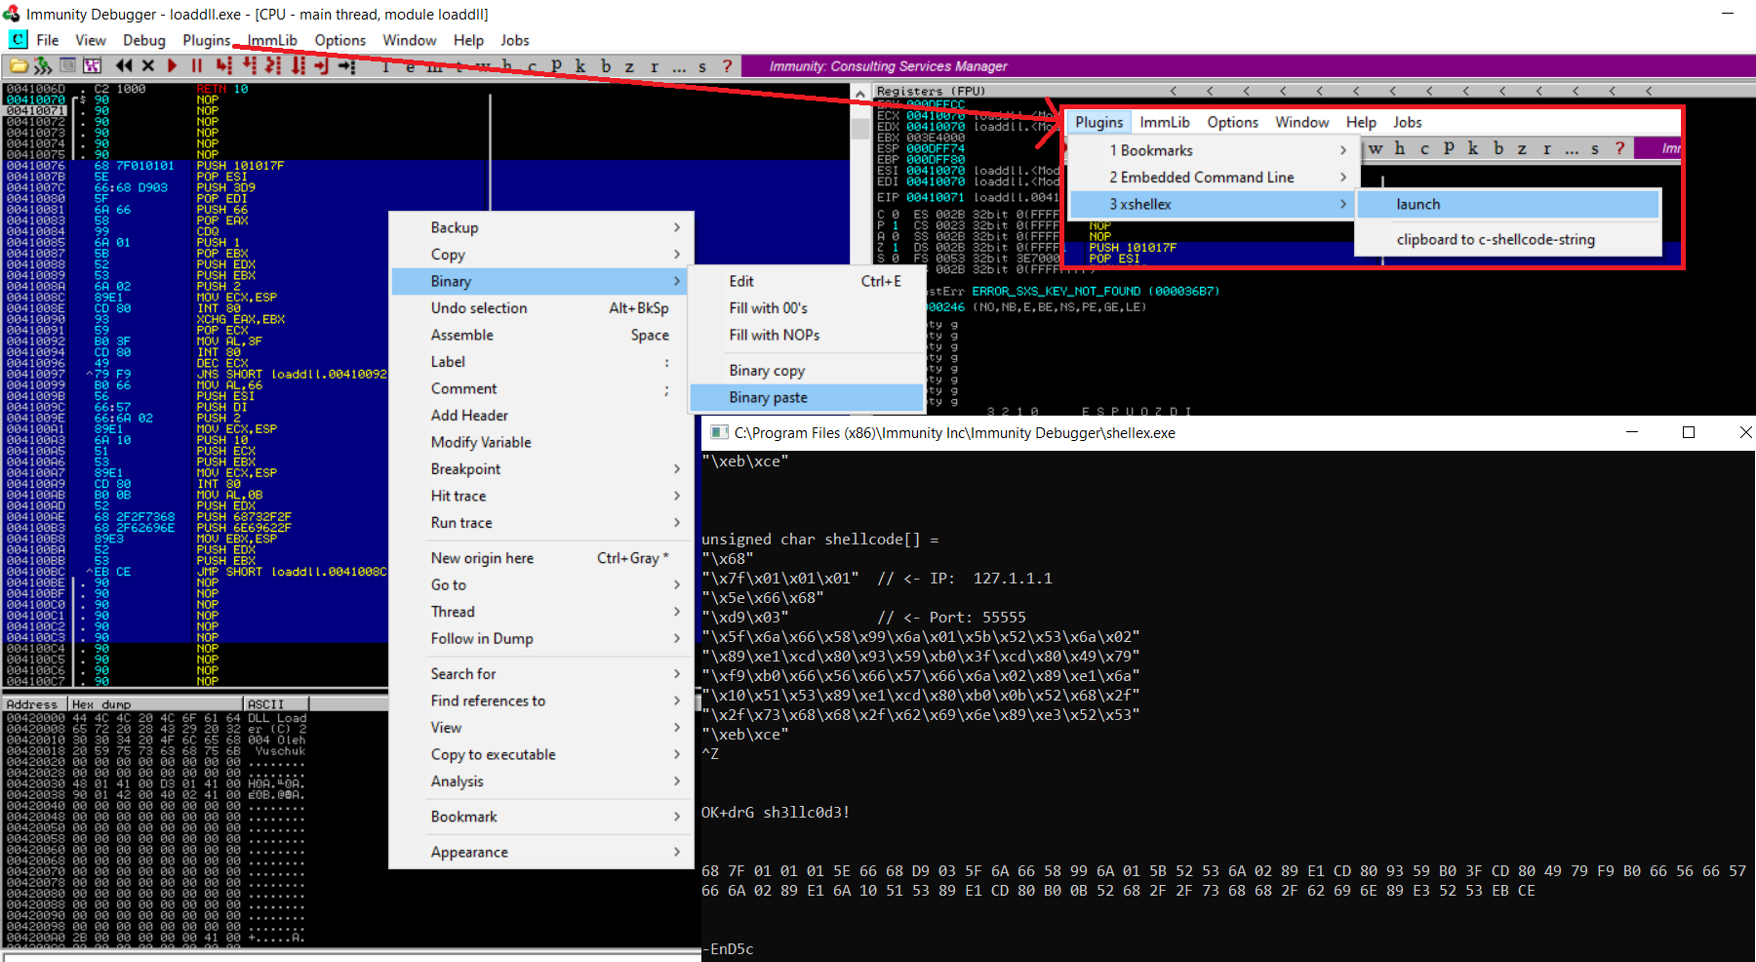Maximize the shellex.exe console window
Screen dimensions: 1756x962
coord(1689,432)
